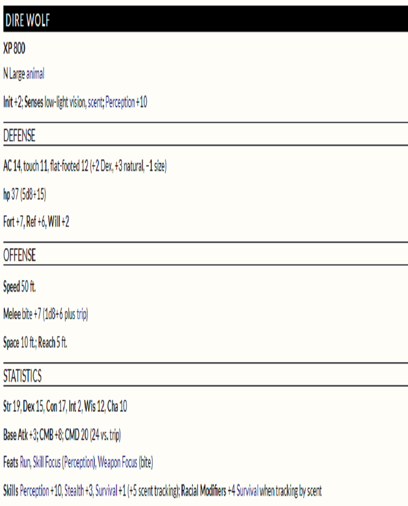Image resolution: width=408 pixels, height=506 pixels.
Task: Click the Fort, Ref, Will saves line
Action: [x=36, y=223]
